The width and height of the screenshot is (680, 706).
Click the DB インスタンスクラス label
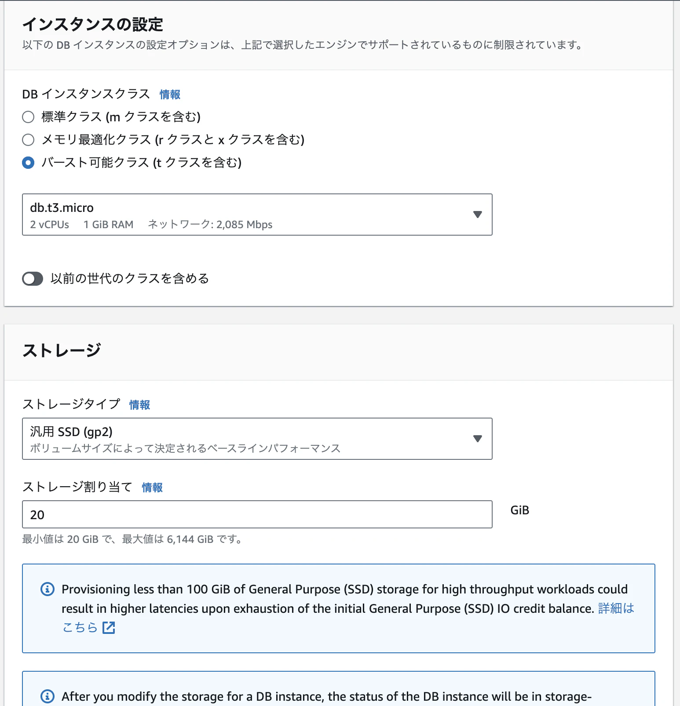(x=86, y=94)
